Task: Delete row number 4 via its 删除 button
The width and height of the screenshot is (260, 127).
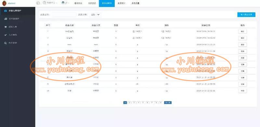Action: (x=242, y=51)
